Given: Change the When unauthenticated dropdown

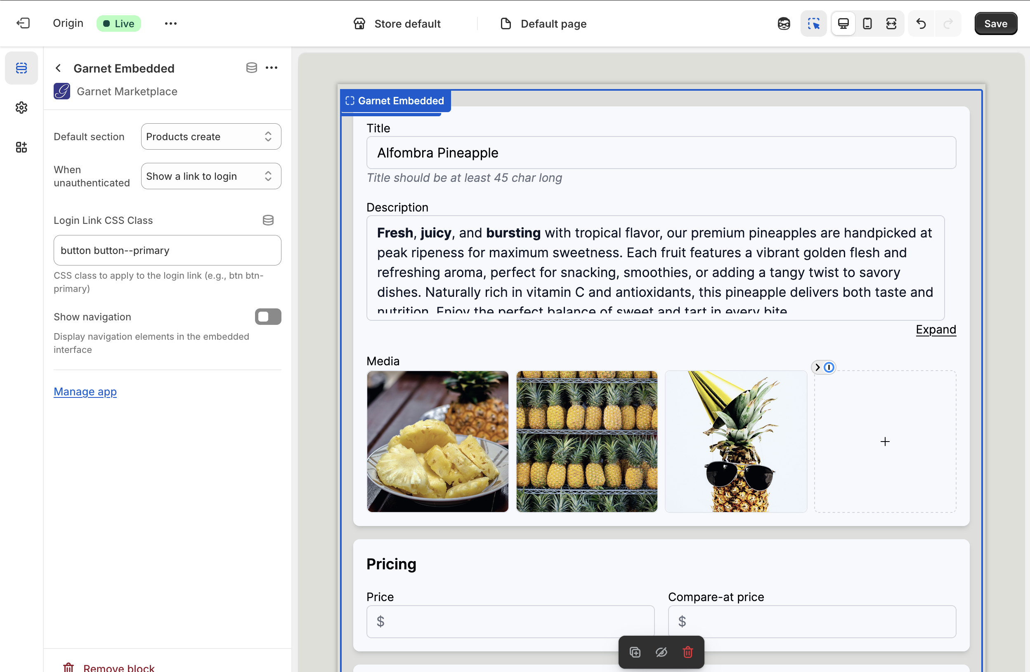Looking at the screenshot, I should pyautogui.click(x=211, y=176).
